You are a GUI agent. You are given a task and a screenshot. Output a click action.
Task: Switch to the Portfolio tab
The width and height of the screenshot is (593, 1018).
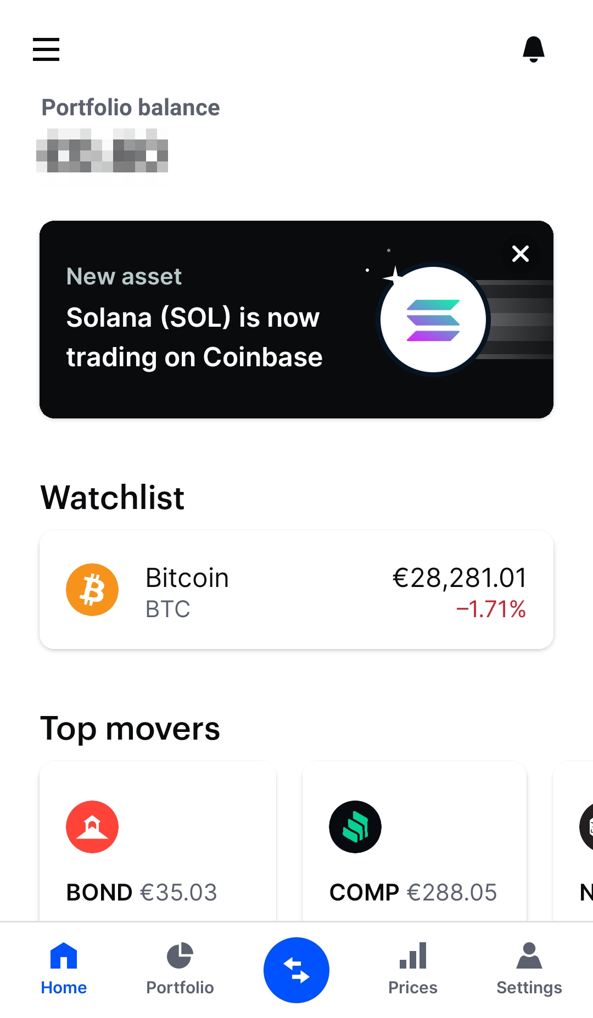coord(180,969)
